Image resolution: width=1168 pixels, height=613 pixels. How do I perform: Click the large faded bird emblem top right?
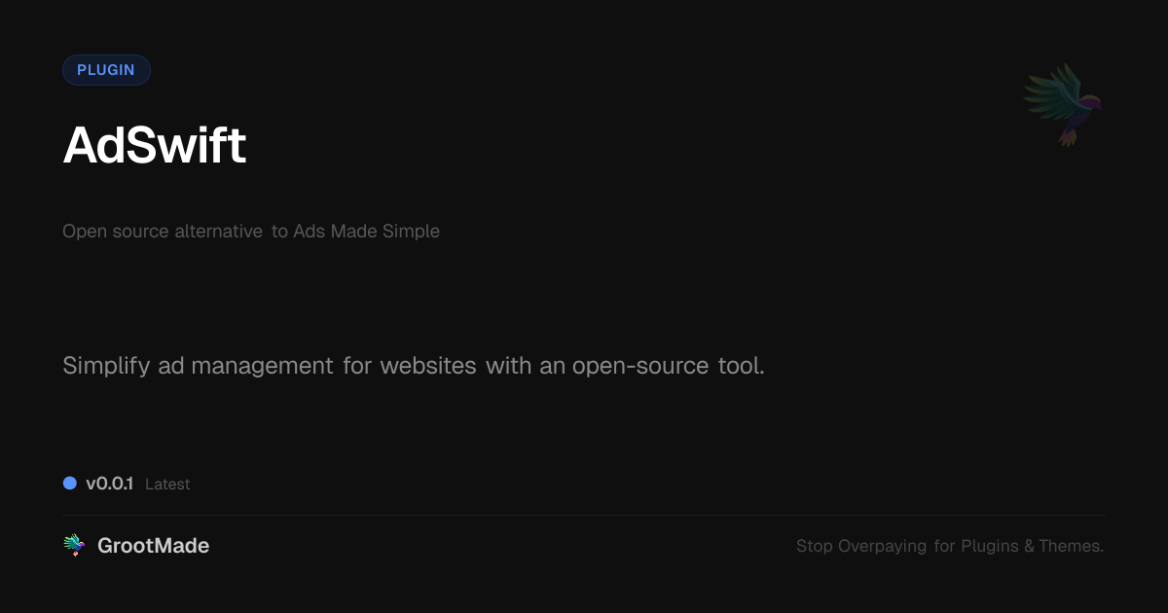point(1061,104)
